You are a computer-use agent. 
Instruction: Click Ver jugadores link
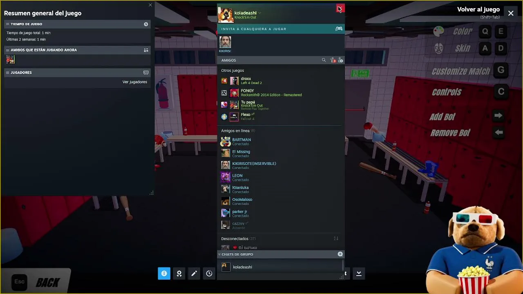click(135, 82)
